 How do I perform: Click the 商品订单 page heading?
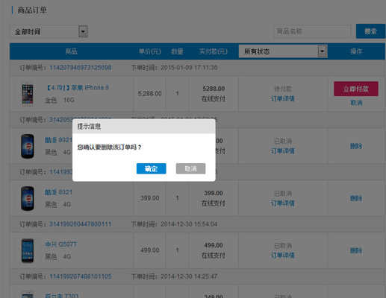coord(32,10)
